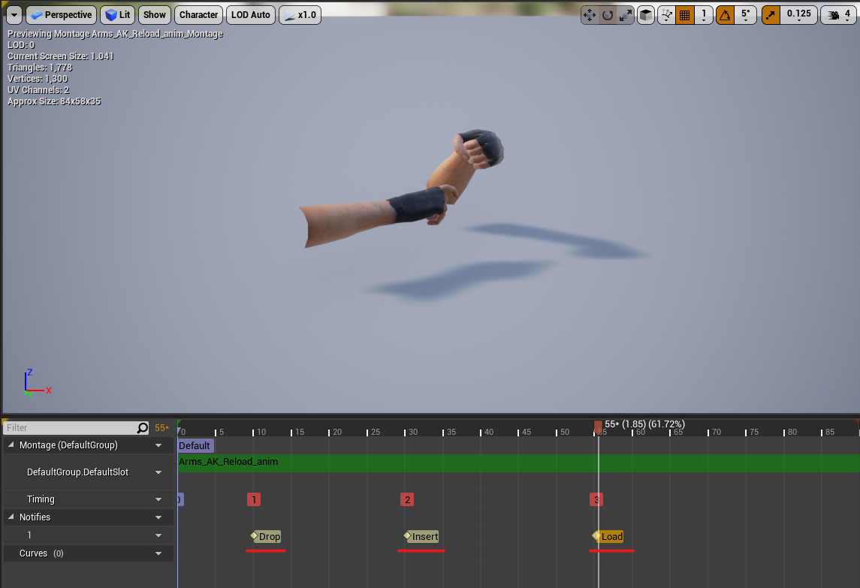Click the XYZ axis gizmo in viewport
Screen dimensions: 860x588
[38, 384]
